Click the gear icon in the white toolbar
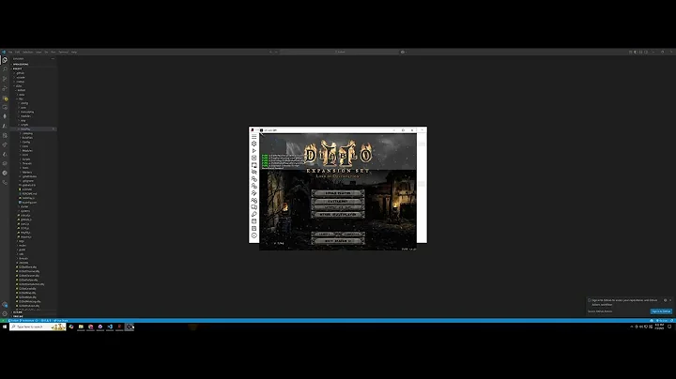This screenshot has width=676, height=379. pos(253,144)
